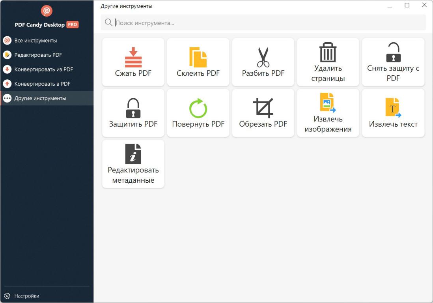Open the Склеить PDF merge tool icon
433x303 pixels.
198,58
